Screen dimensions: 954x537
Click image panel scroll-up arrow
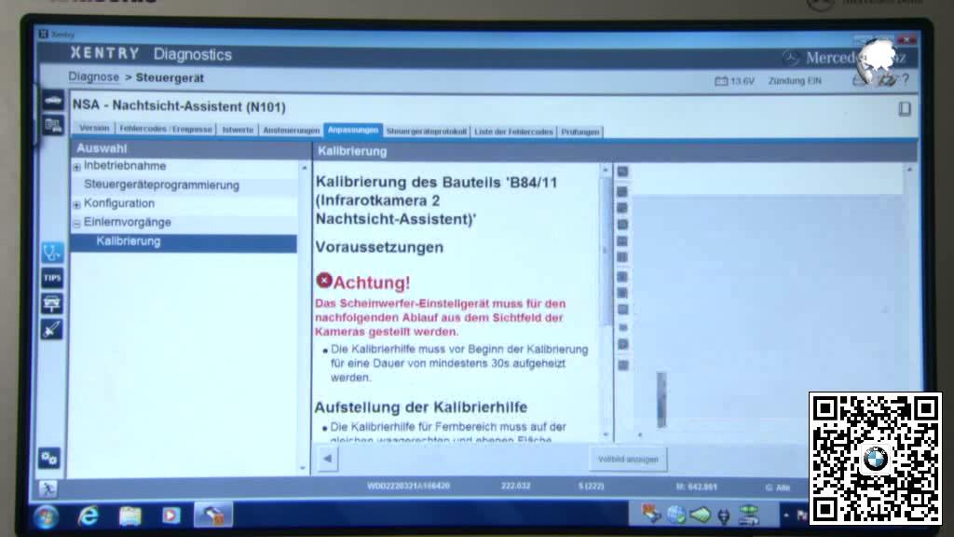click(x=909, y=170)
